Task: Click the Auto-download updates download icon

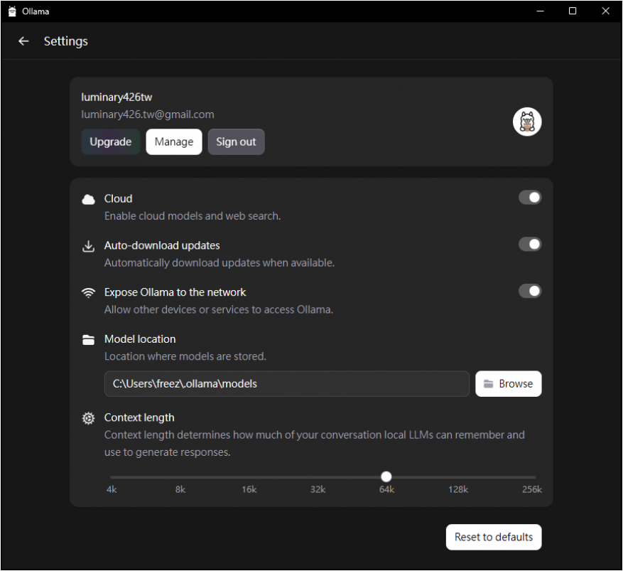Action: click(x=88, y=246)
